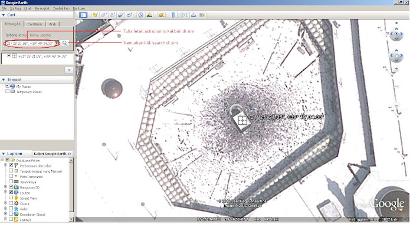Toggle sunlight across the landscape
413x231 pixels.
pyautogui.click(x=149, y=15)
